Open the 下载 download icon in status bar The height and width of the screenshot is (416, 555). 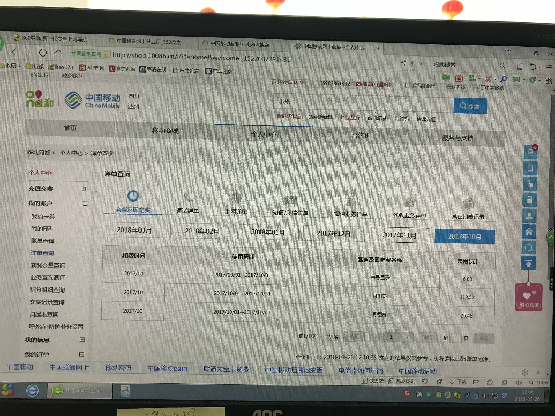(x=458, y=382)
